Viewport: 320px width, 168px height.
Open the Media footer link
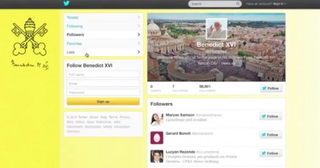[108, 126]
